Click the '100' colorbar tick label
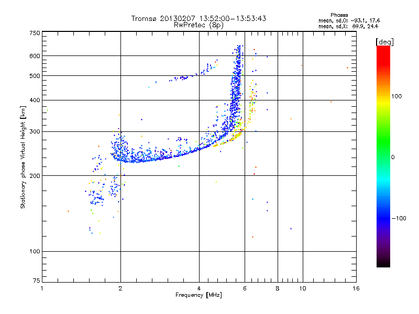The image size is (419, 314). (x=396, y=96)
